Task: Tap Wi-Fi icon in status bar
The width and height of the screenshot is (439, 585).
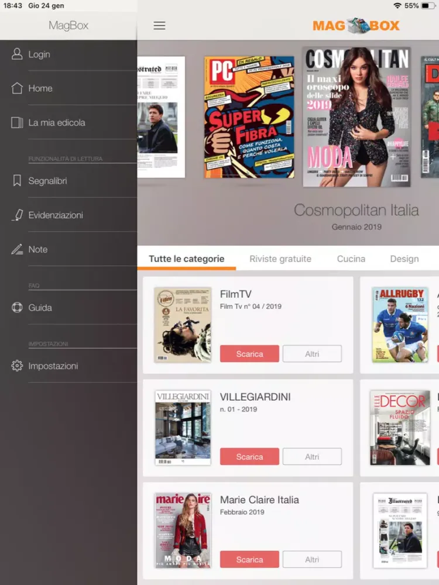Action: (x=397, y=6)
